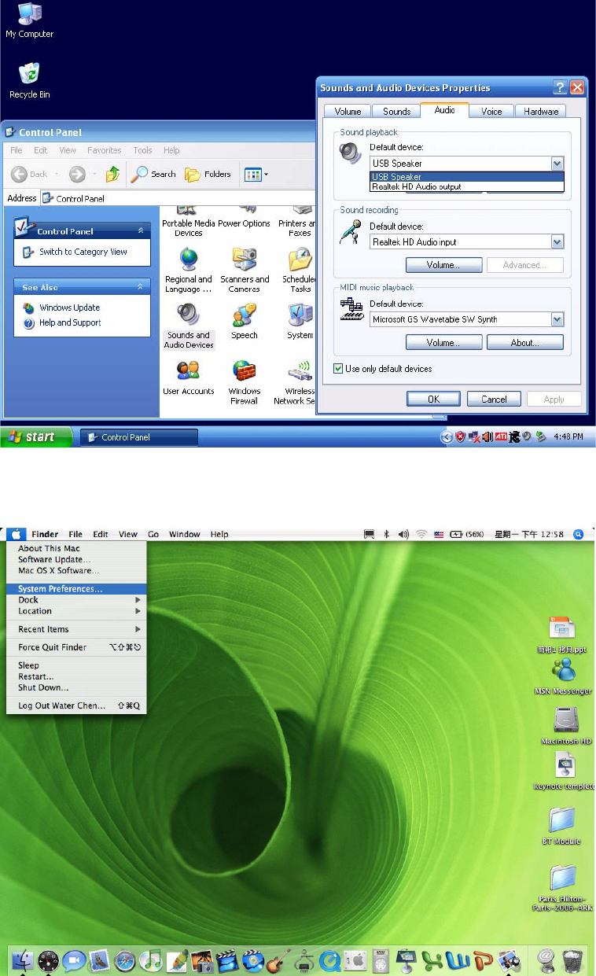Screen dimensions: 596x976
Task: Open Dashboard from the Dock
Action: (48, 960)
